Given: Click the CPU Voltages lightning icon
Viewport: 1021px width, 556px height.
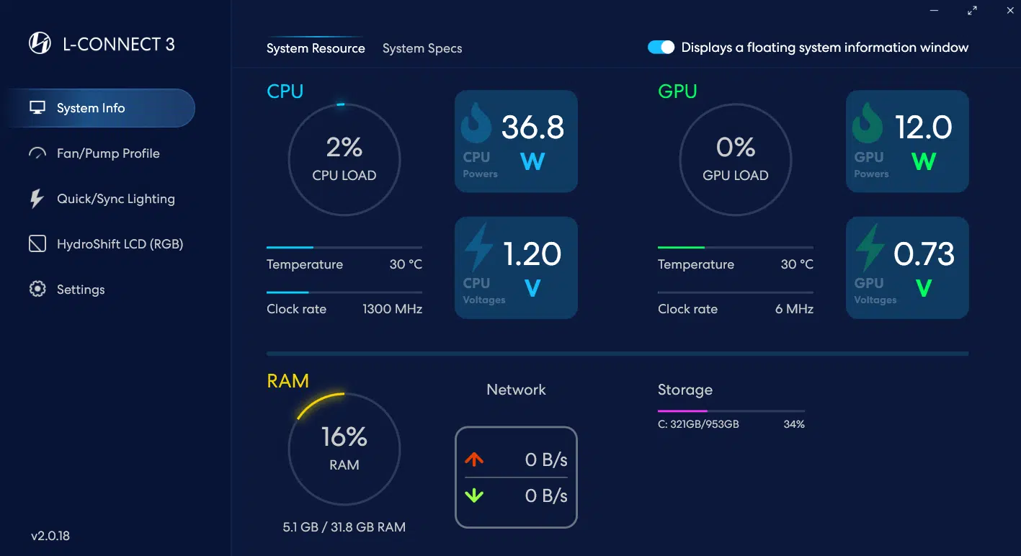Looking at the screenshot, I should pos(478,247).
